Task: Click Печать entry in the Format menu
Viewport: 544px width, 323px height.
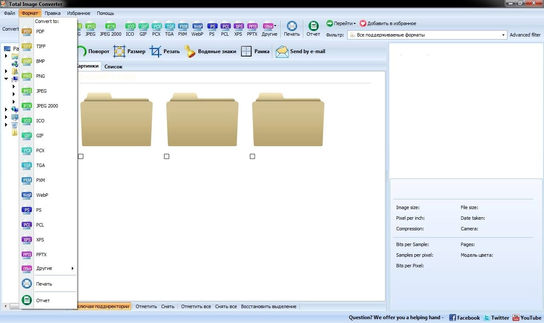Action: [x=48, y=284]
